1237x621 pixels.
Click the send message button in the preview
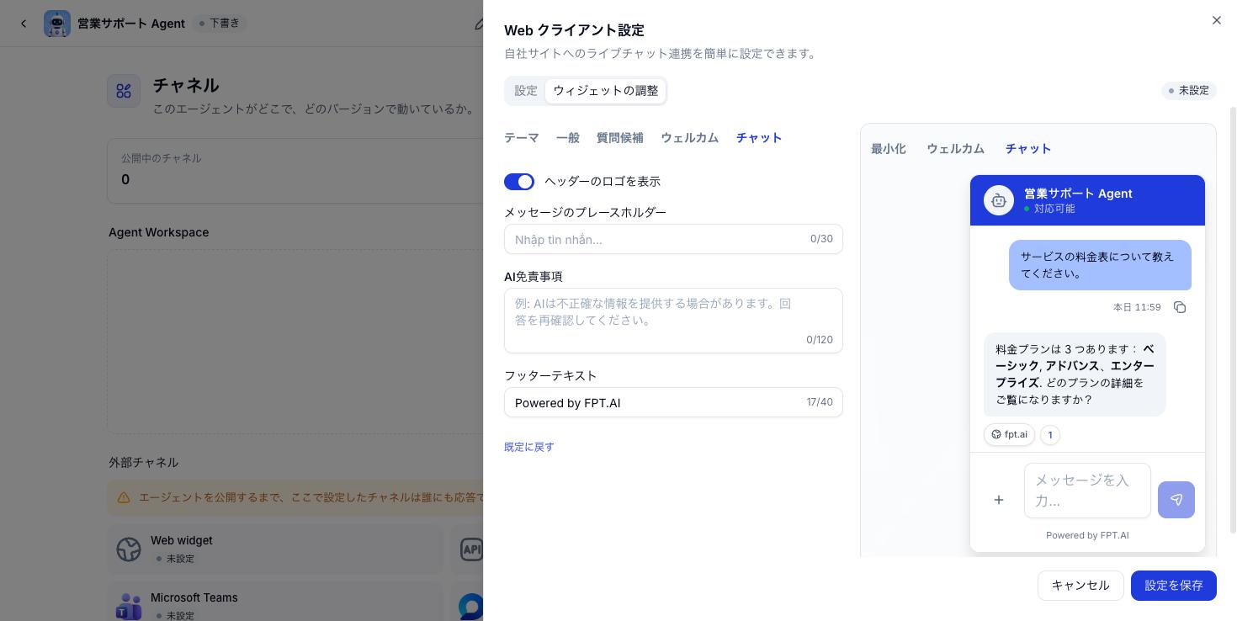click(1176, 500)
